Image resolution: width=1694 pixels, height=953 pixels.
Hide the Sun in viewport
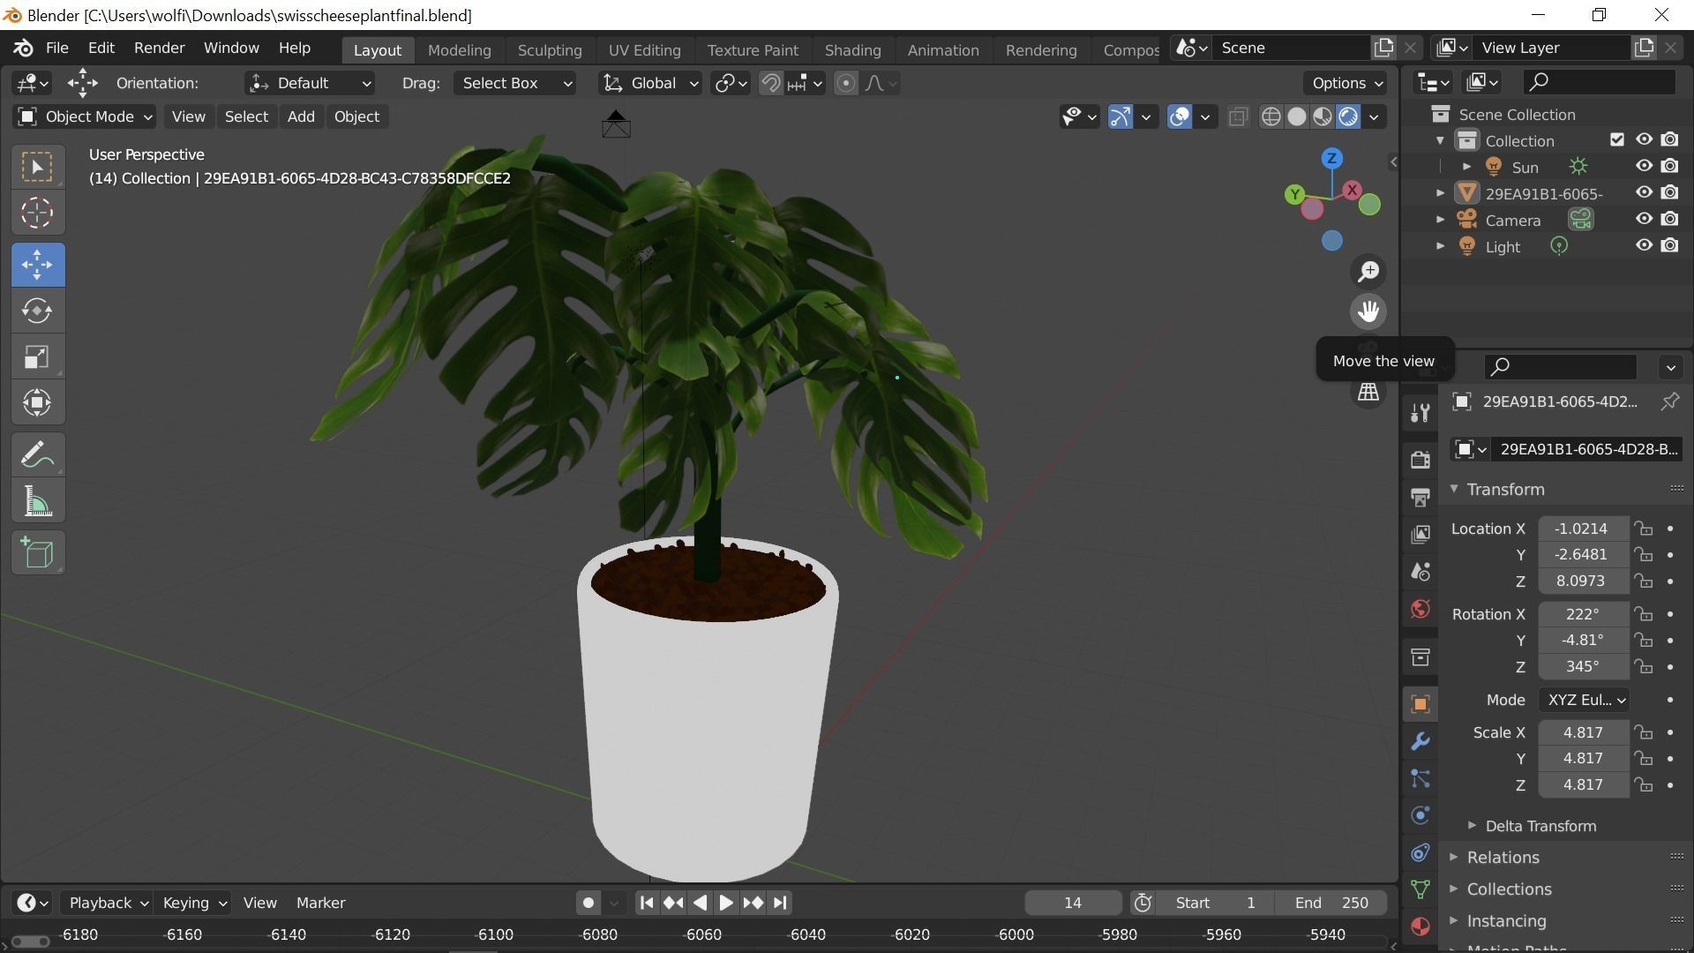coord(1643,166)
